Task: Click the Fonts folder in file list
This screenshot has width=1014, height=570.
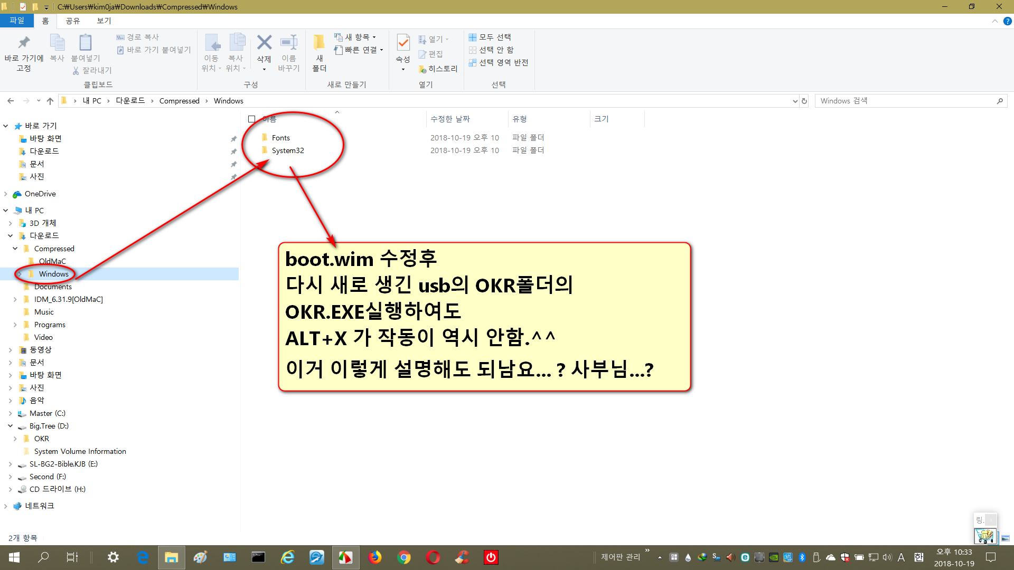Action: point(280,137)
